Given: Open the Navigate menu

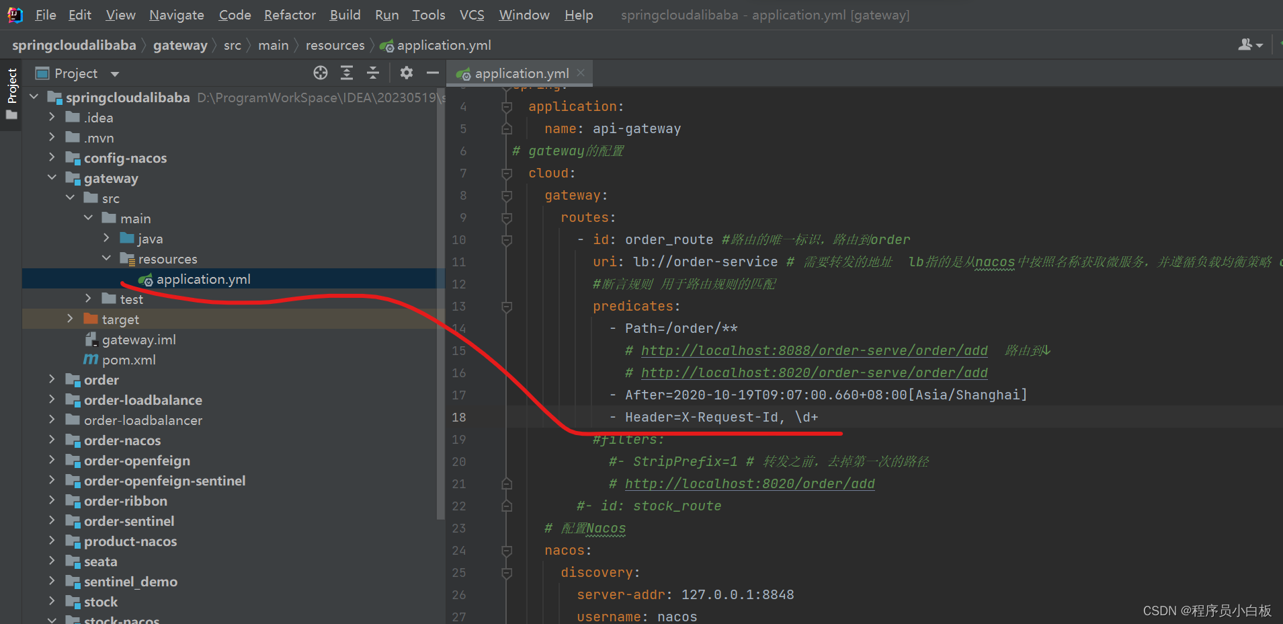Looking at the screenshot, I should coord(177,15).
